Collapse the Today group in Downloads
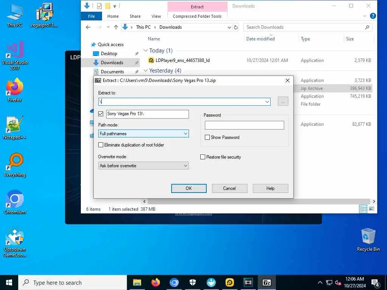Screen dimensions: 387x290 pyautogui.click(x=146, y=51)
